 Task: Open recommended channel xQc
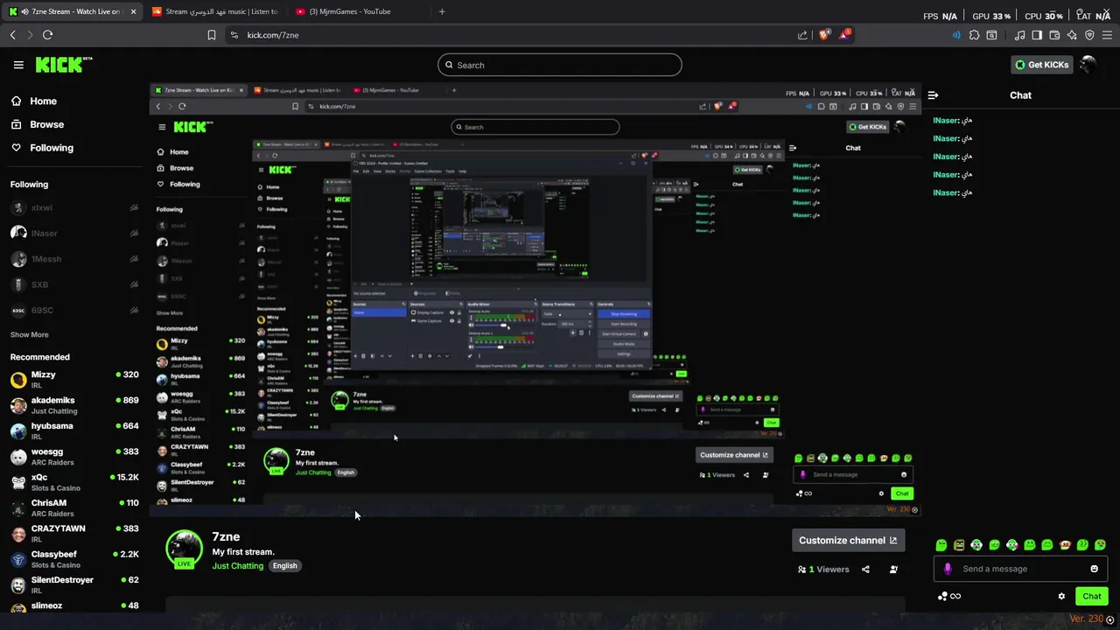[x=73, y=482]
